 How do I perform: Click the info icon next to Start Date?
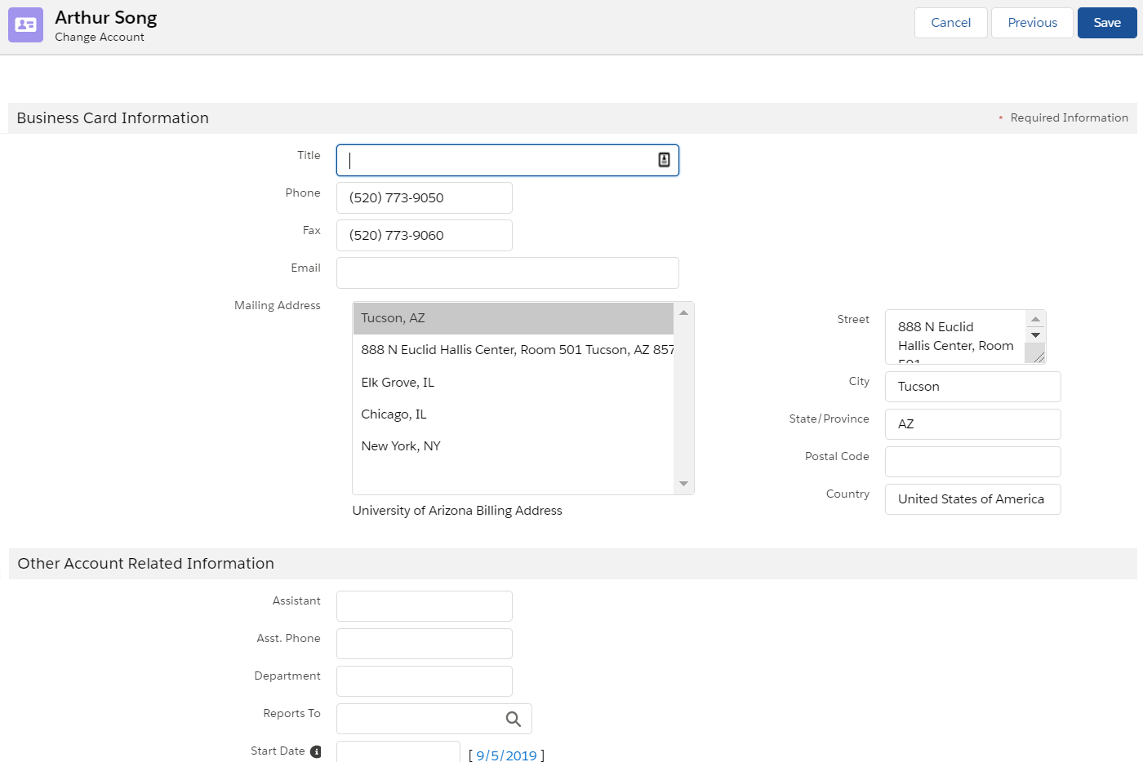(x=318, y=751)
